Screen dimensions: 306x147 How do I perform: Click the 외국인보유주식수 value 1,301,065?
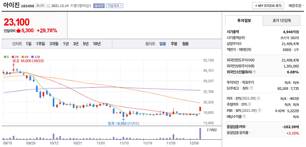coord(291,66)
